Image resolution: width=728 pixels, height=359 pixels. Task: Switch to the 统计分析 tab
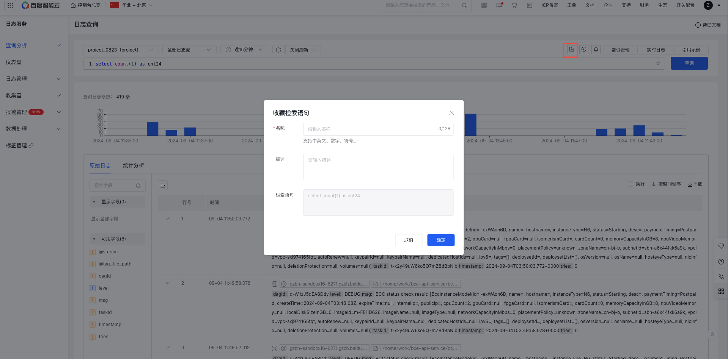click(134, 165)
